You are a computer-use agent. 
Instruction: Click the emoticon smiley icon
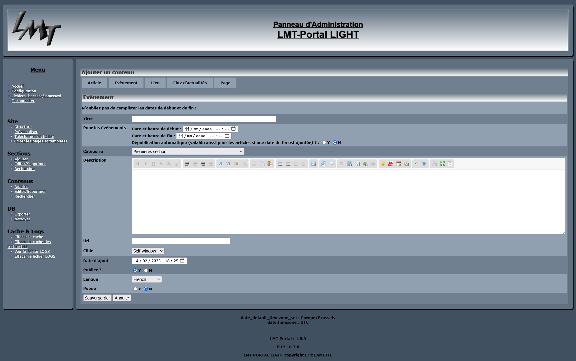pyautogui.click(x=383, y=164)
